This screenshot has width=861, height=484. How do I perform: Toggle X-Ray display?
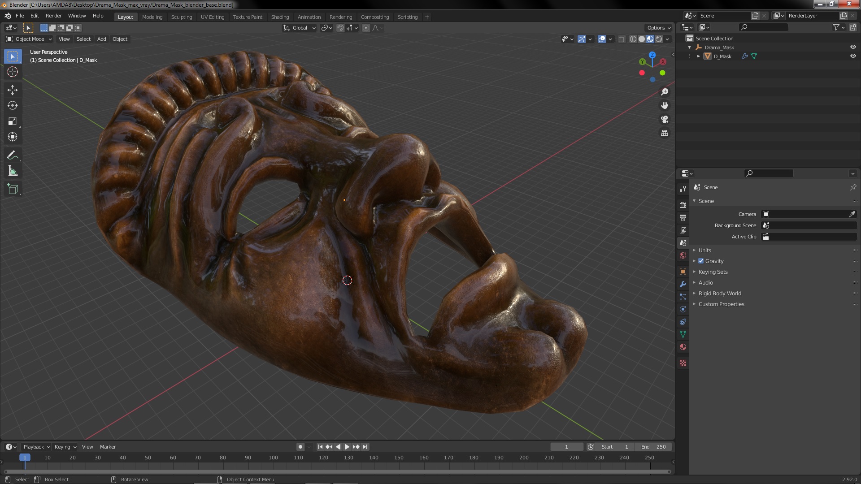pos(622,39)
